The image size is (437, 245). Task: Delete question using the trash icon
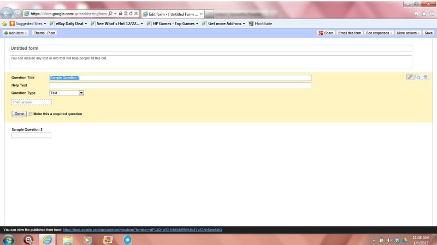point(426,77)
